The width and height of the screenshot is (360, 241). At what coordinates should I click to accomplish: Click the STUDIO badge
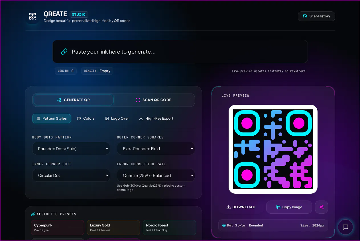[79, 15]
